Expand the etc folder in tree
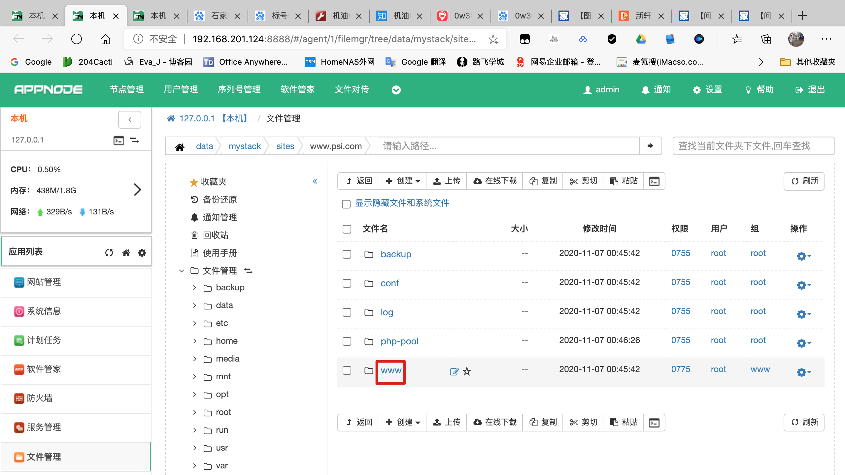 coord(195,323)
